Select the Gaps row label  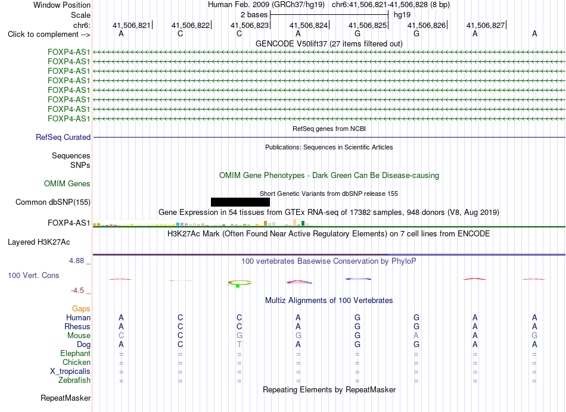tap(81, 308)
